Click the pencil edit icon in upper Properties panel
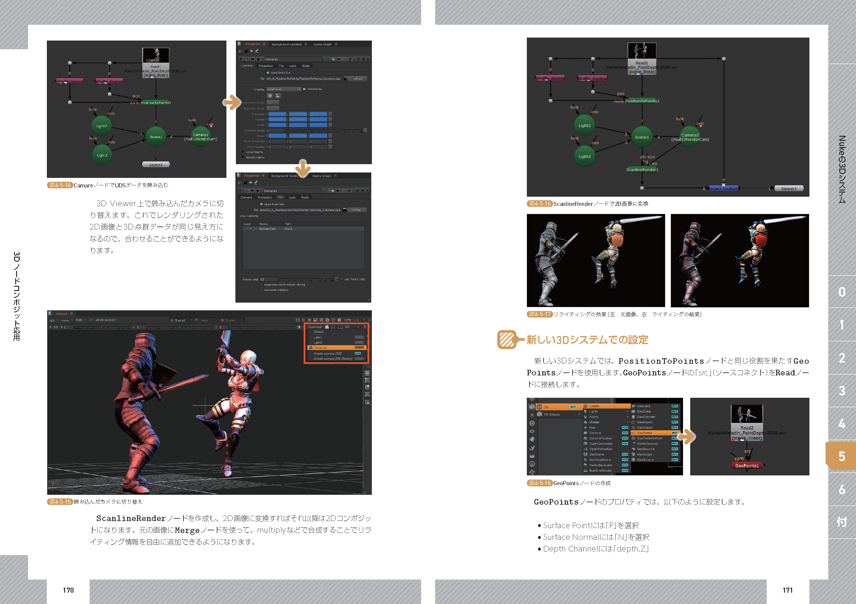The width and height of the screenshot is (856, 604). [x=257, y=51]
